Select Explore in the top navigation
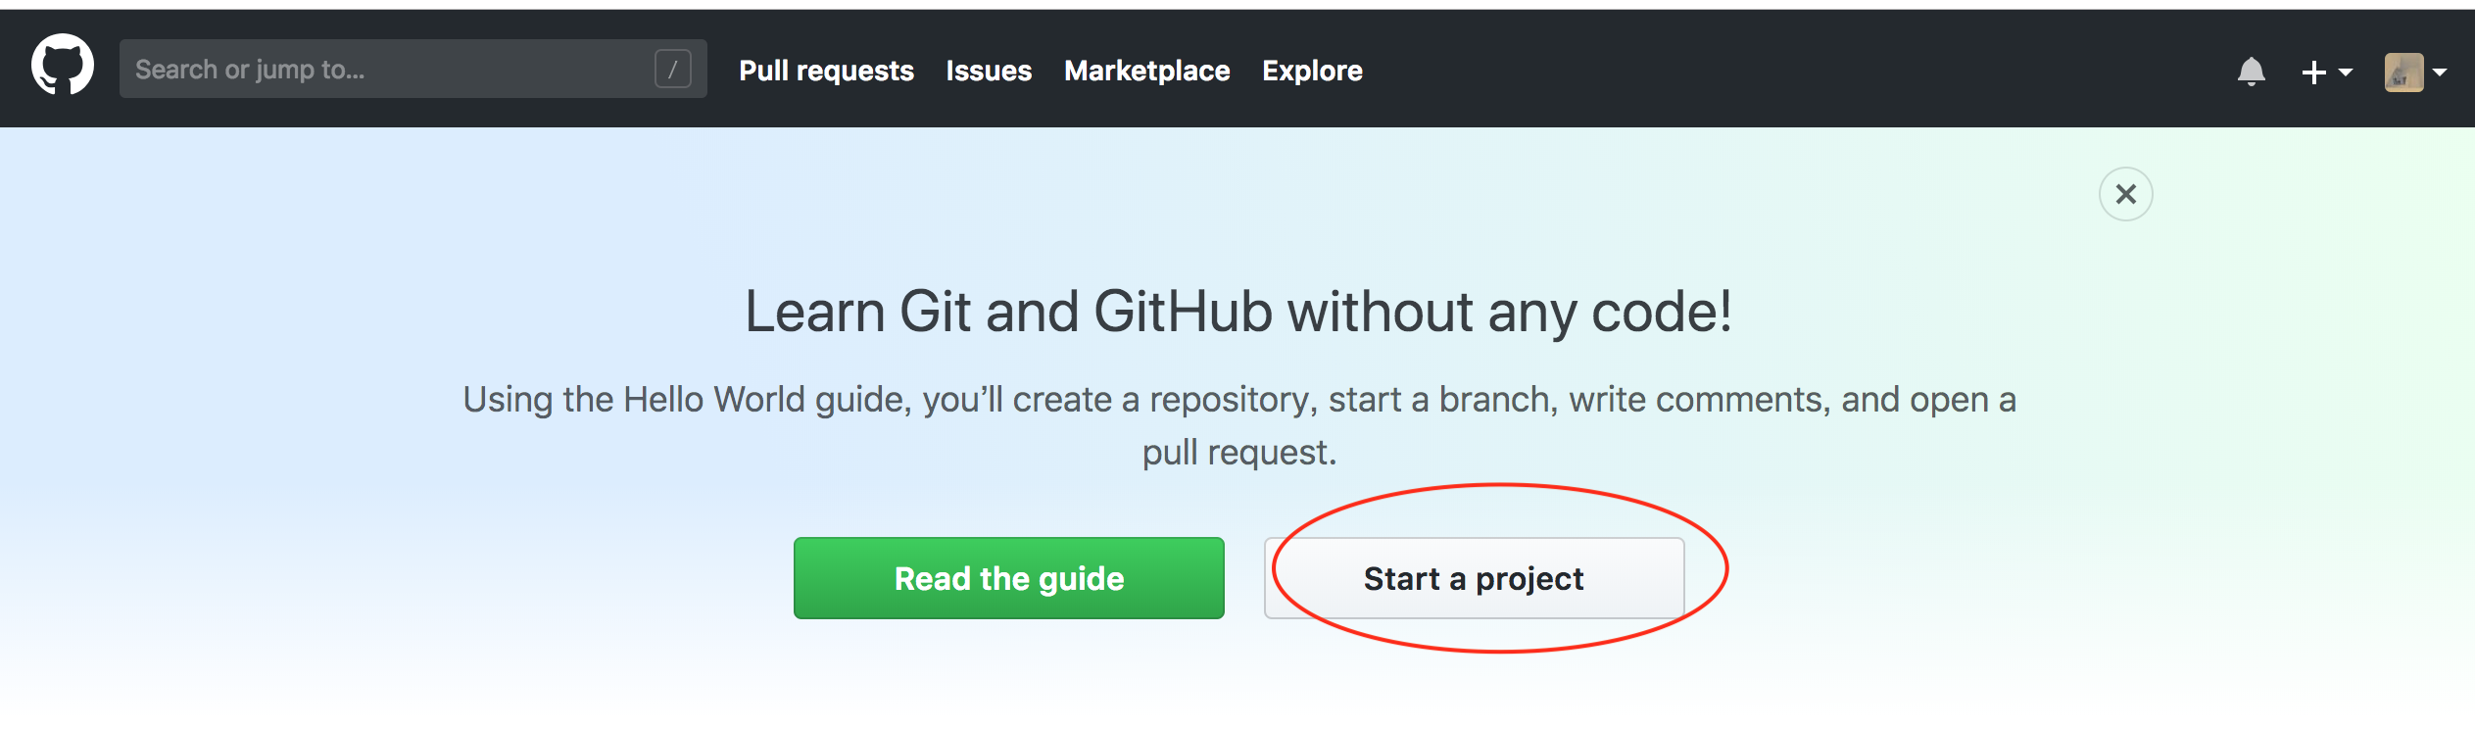Viewport: 2475px width, 729px height. [x=1312, y=71]
